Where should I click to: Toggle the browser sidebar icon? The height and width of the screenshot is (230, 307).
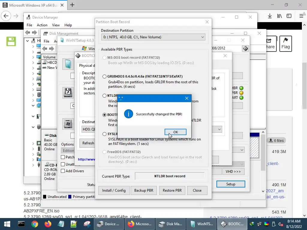pyautogui.click(x=289, y=16)
